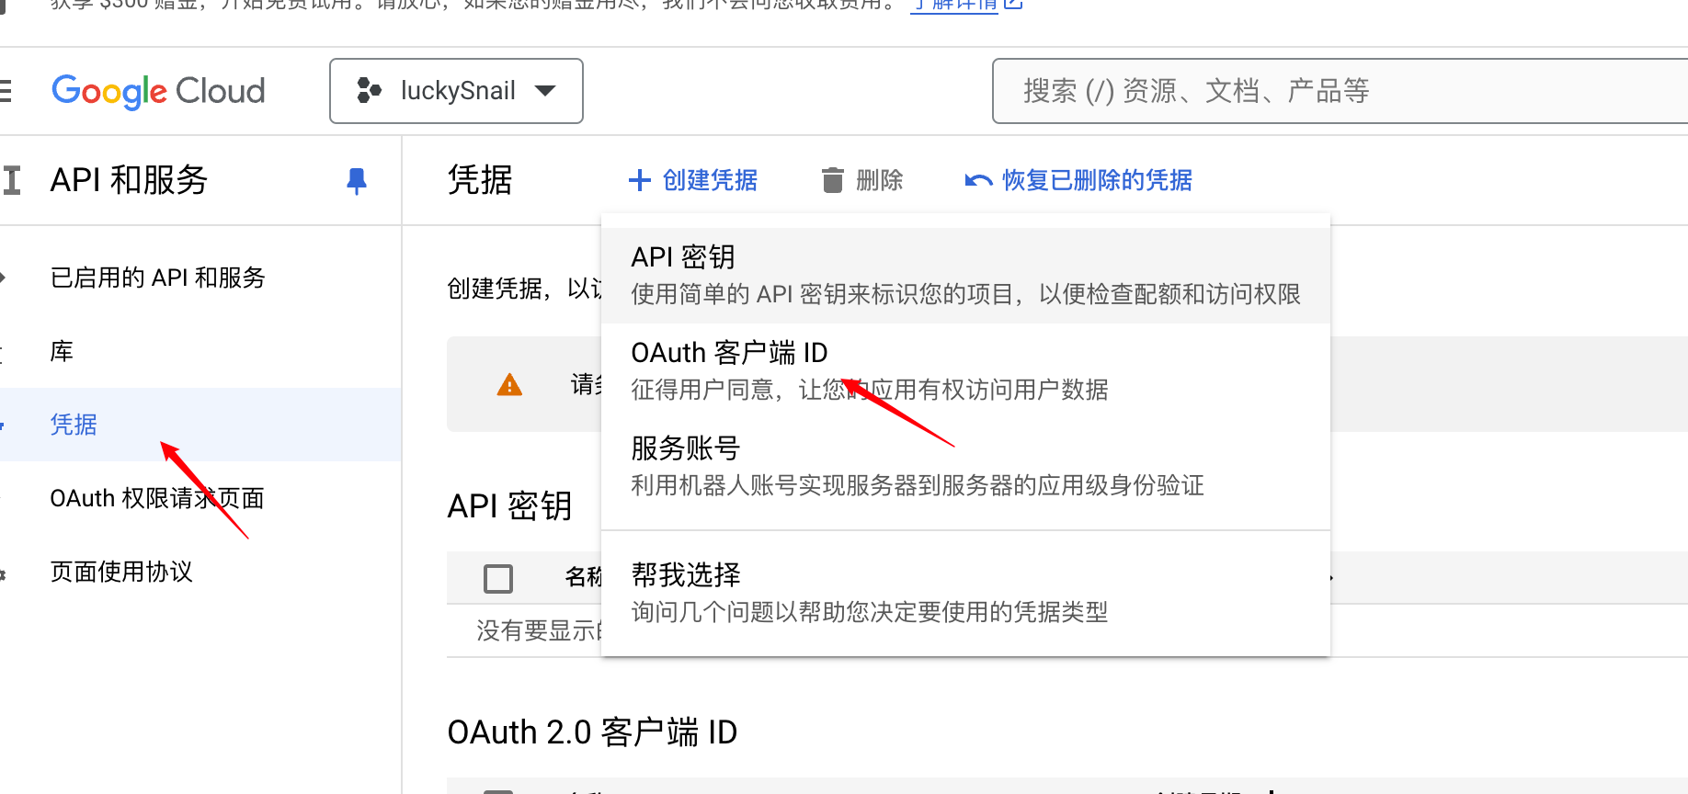Open the Google Cloud home logo
Image resolution: width=1688 pixels, height=794 pixels.
[x=158, y=91]
